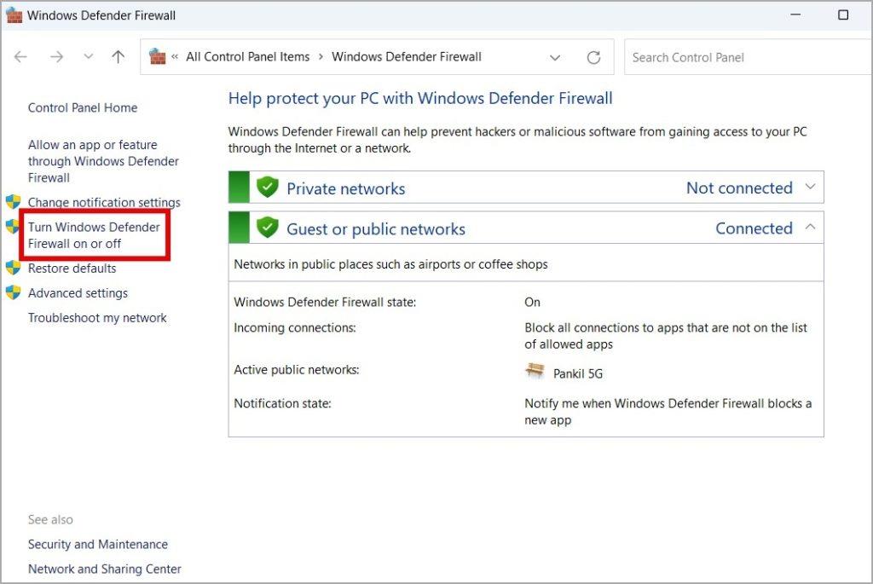Screen dimensions: 873x584
Task: Click the Search Control Panel field
Action: click(x=749, y=57)
